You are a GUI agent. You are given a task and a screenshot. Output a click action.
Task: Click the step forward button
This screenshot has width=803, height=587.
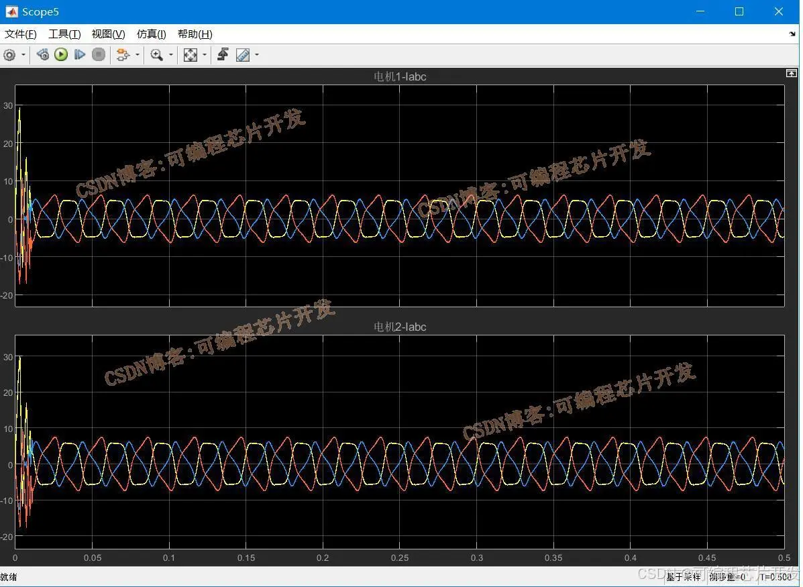click(79, 55)
